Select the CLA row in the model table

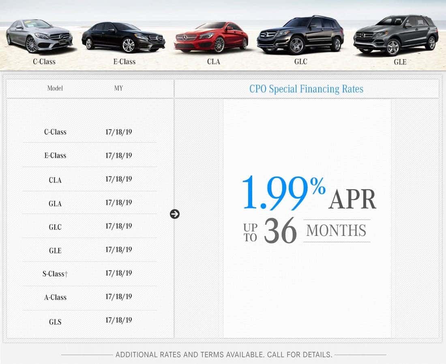click(90, 180)
